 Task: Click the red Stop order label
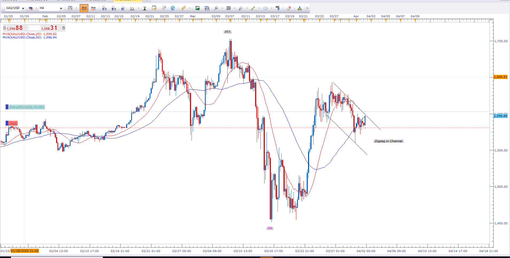13,123
